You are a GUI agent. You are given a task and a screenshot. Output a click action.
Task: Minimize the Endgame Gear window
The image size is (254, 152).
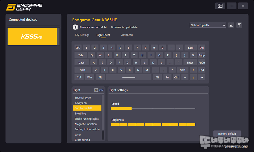click(231, 6)
